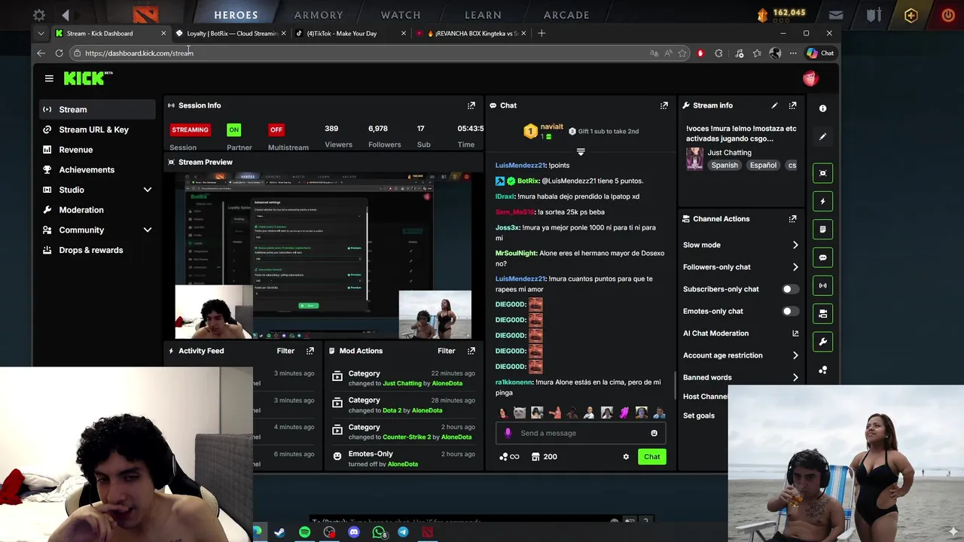Toggle mod actions note widget in right rail
964x542 pixels.
[822, 230]
